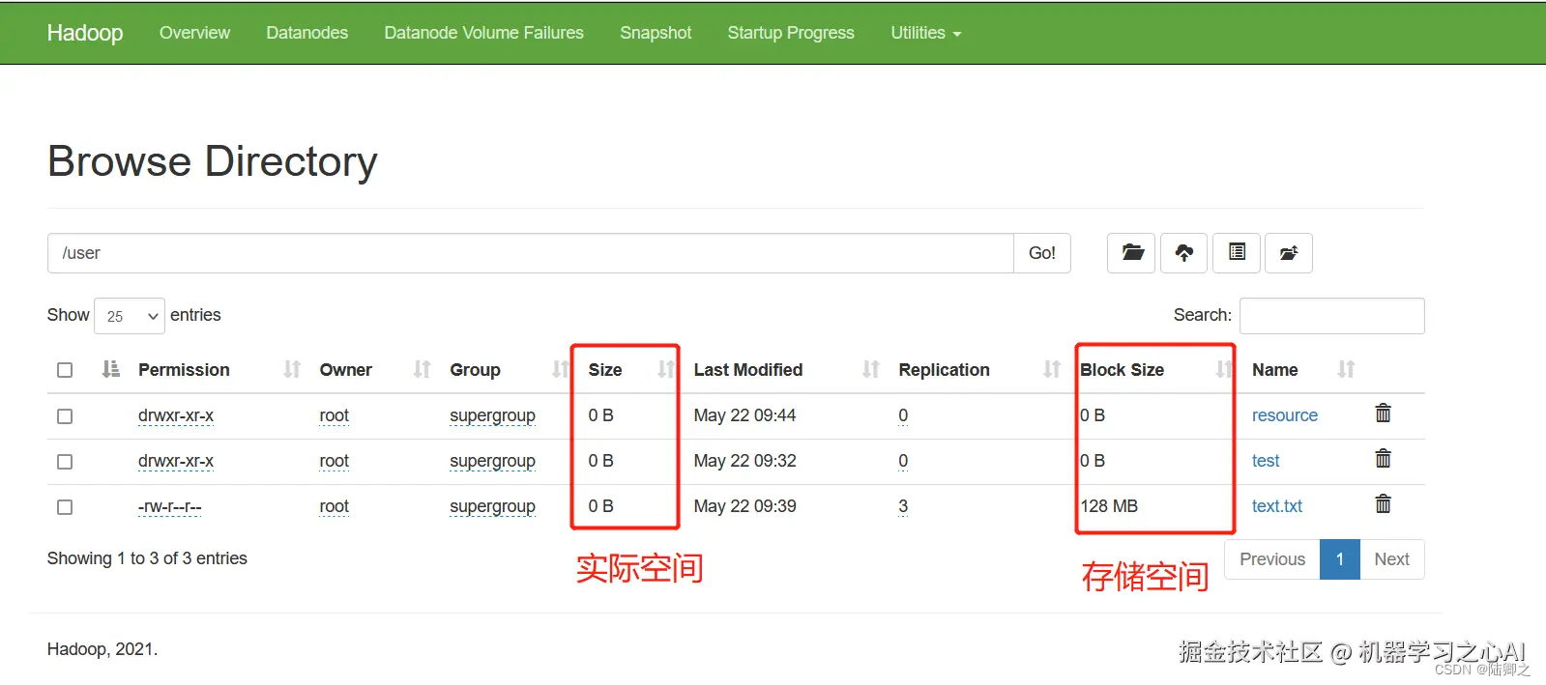The width and height of the screenshot is (1546, 685).
Task: Click the Permission column header
Action: (x=184, y=370)
